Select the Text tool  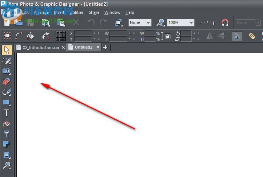(x=7, y=113)
